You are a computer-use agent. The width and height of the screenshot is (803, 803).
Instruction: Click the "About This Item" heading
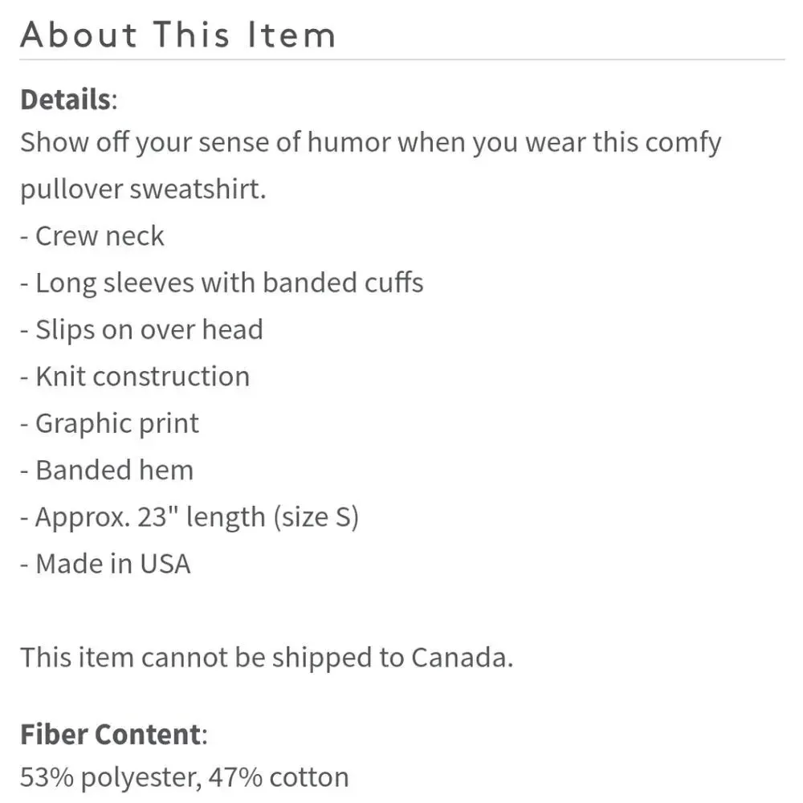point(177,35)
